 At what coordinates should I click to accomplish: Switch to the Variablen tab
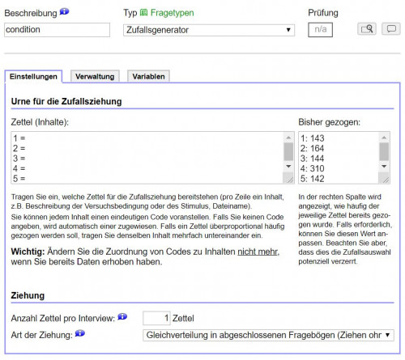(148, 77)
